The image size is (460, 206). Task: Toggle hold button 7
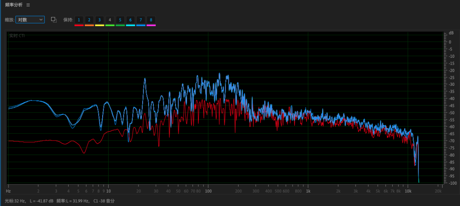(x=141, y=20)
